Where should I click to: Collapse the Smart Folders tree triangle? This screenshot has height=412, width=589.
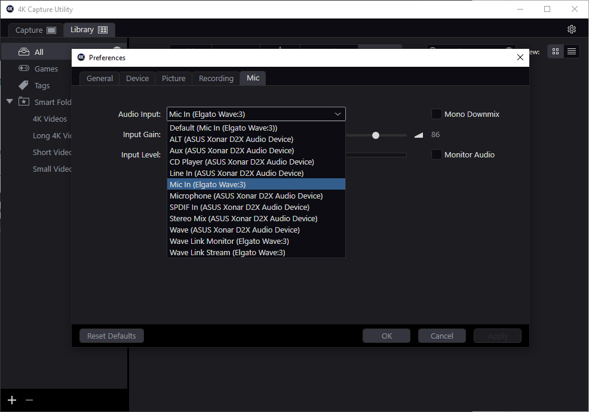point(10,101)
